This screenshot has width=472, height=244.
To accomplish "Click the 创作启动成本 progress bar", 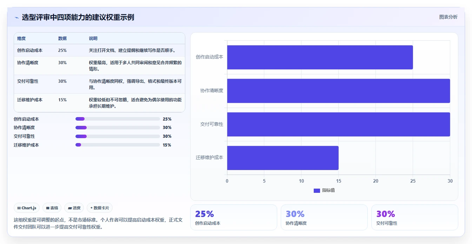I will point(118,119).
